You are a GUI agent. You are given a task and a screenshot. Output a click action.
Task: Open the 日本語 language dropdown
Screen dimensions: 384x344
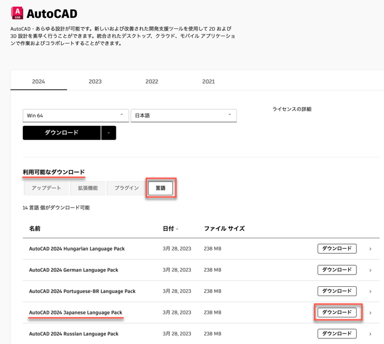(183, 115)
